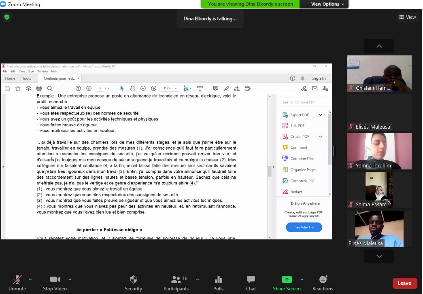Select Yomna Ibrahim's video thumbnail
The height and width of the screenshot is (294, 423).
[379, 151]
